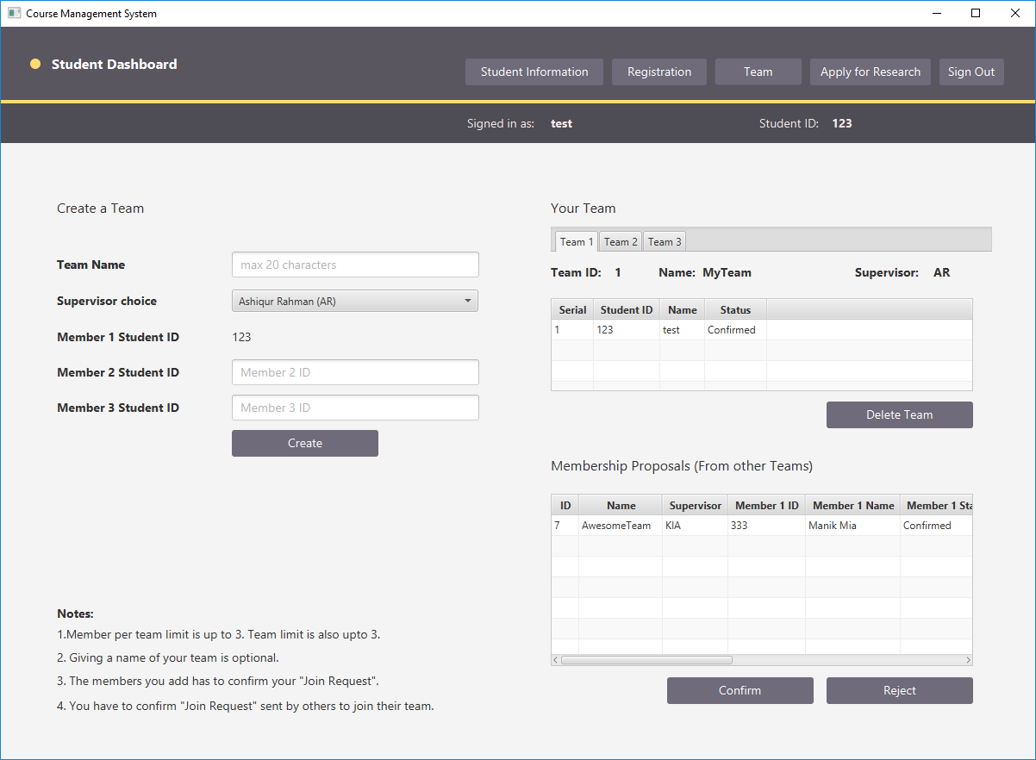Click the Course Management System app icon

click(14, 14)
